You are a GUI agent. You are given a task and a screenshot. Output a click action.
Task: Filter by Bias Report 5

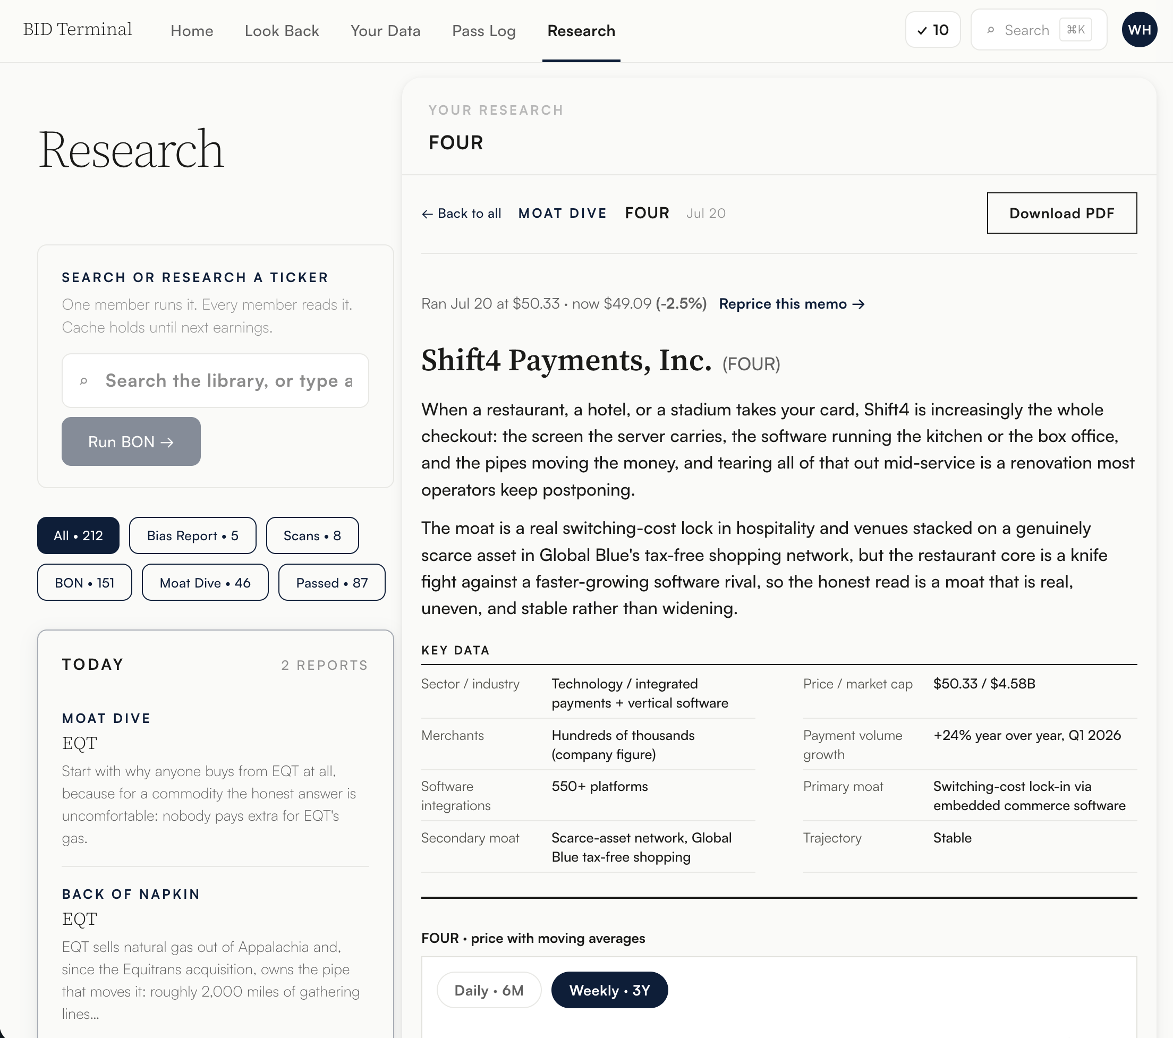193,535
